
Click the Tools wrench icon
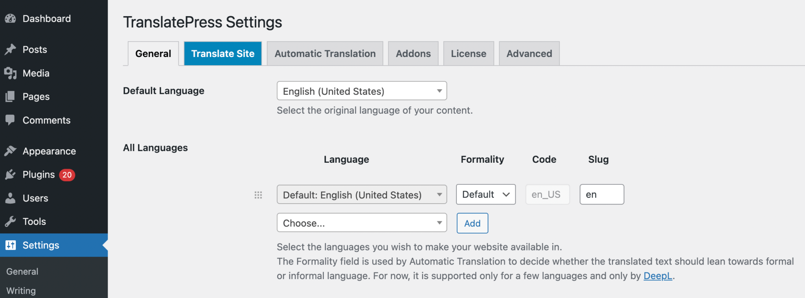(11, 222)
